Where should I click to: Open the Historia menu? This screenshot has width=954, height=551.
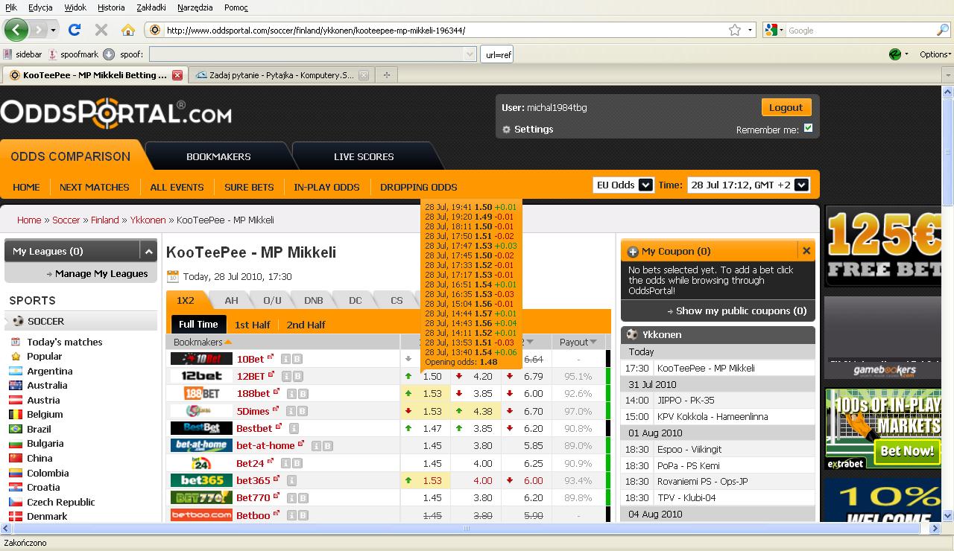pos(111,7)
